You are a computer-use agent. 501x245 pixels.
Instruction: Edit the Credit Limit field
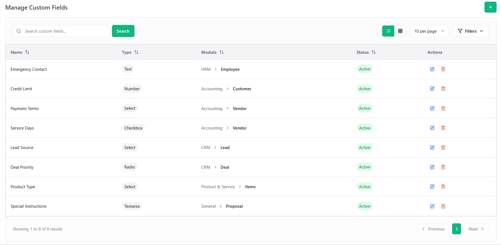432,89
